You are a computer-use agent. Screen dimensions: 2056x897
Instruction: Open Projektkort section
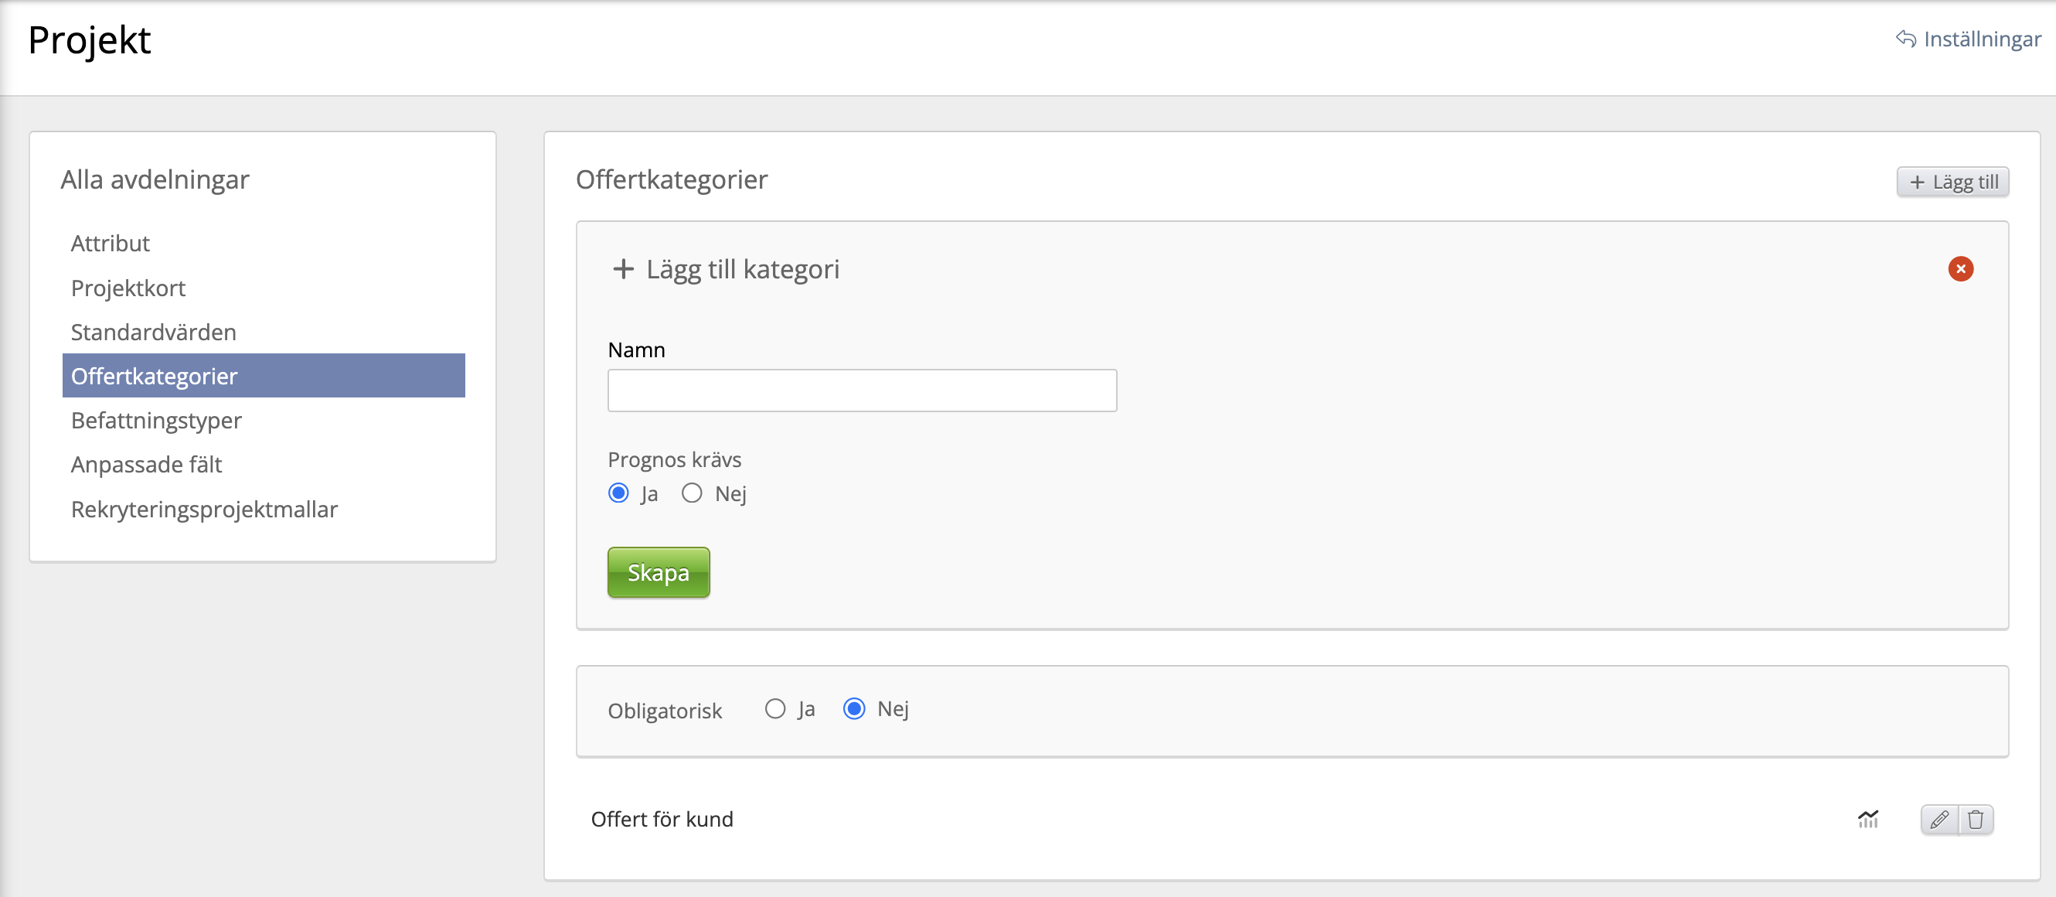(x=128, y=288)
